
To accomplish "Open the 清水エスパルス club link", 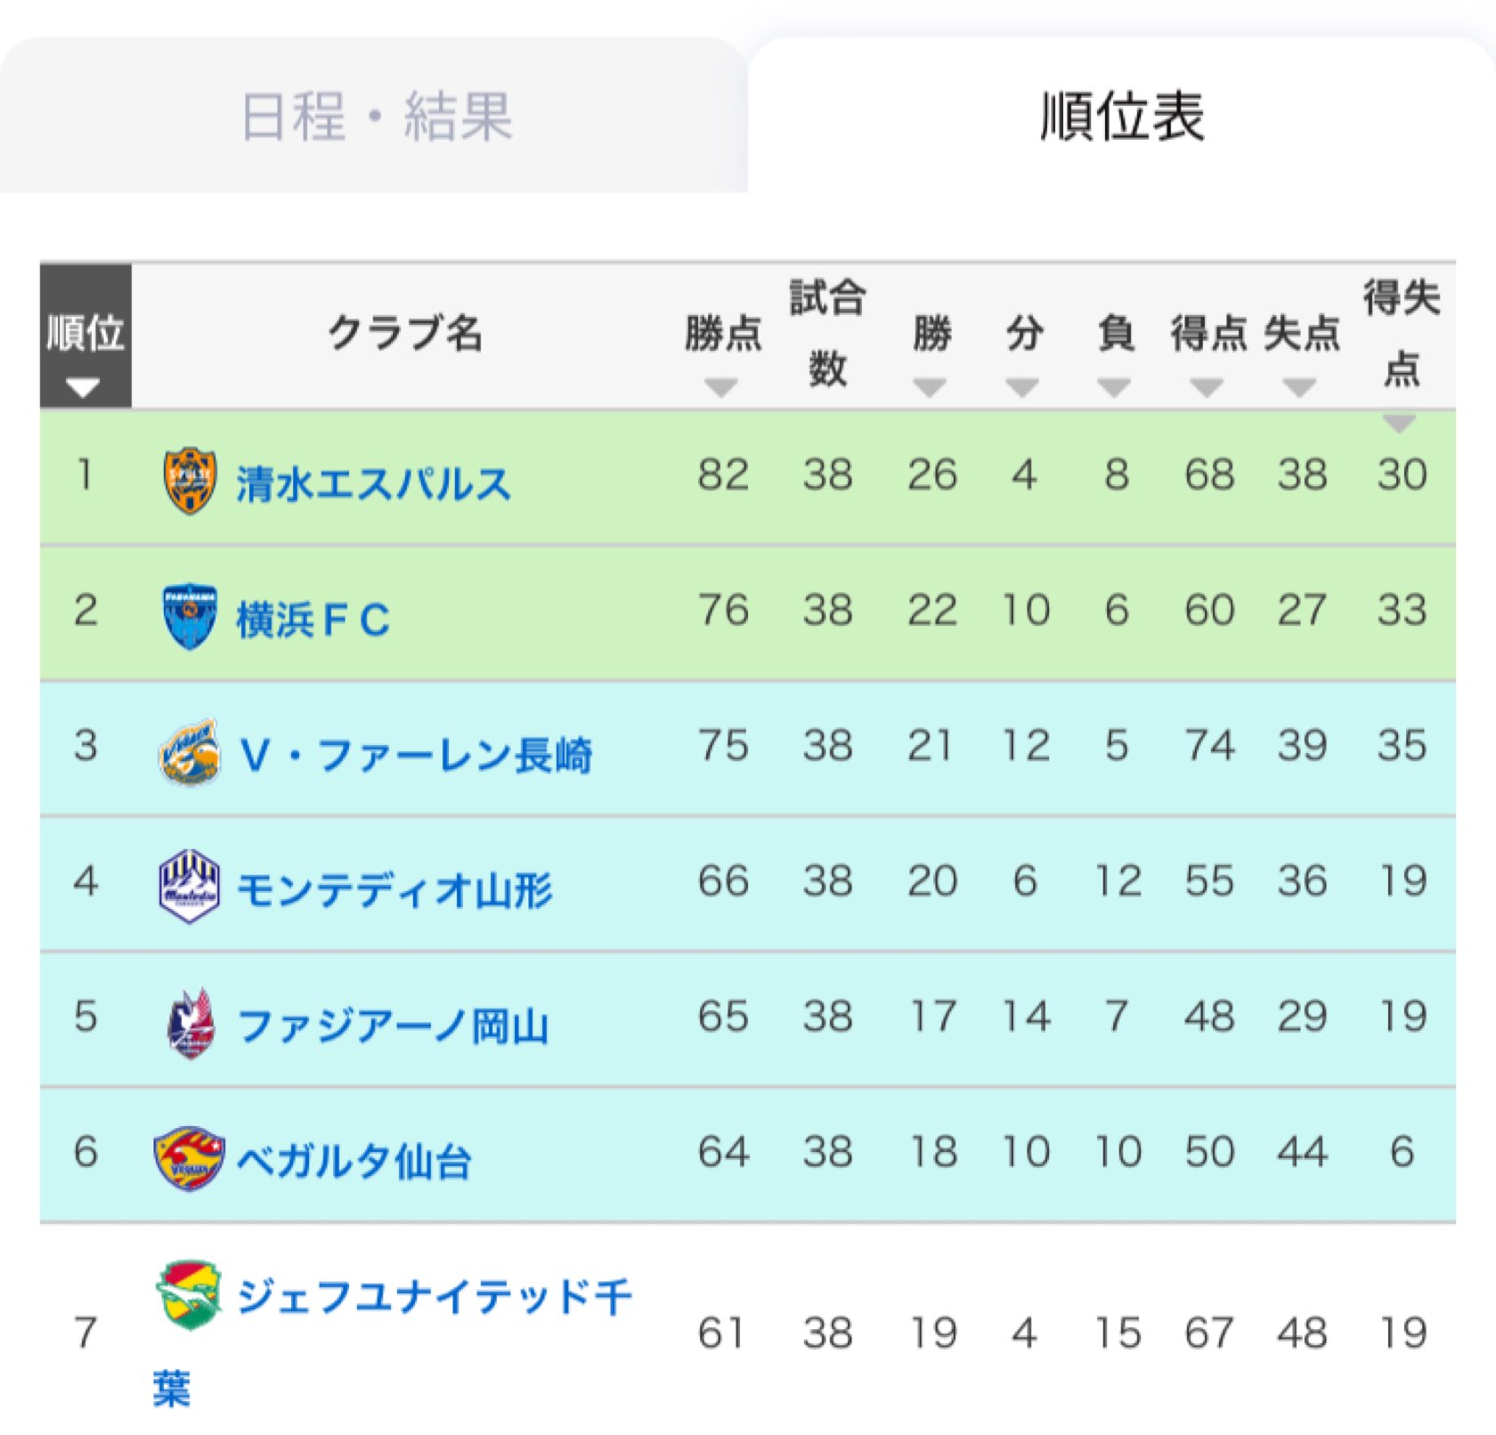I will coord(373,484).
